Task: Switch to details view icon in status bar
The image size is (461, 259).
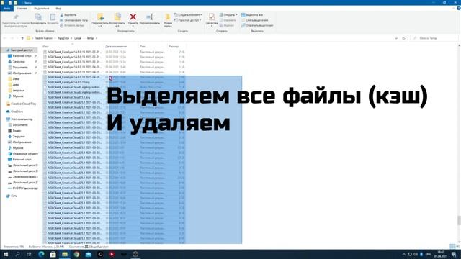Action: pos(452,246)
